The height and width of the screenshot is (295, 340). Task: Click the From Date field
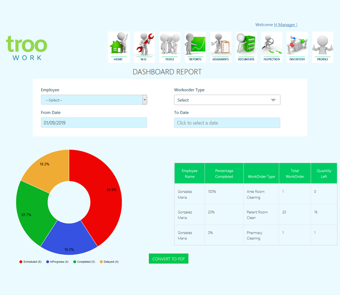(x=94, y=123)
